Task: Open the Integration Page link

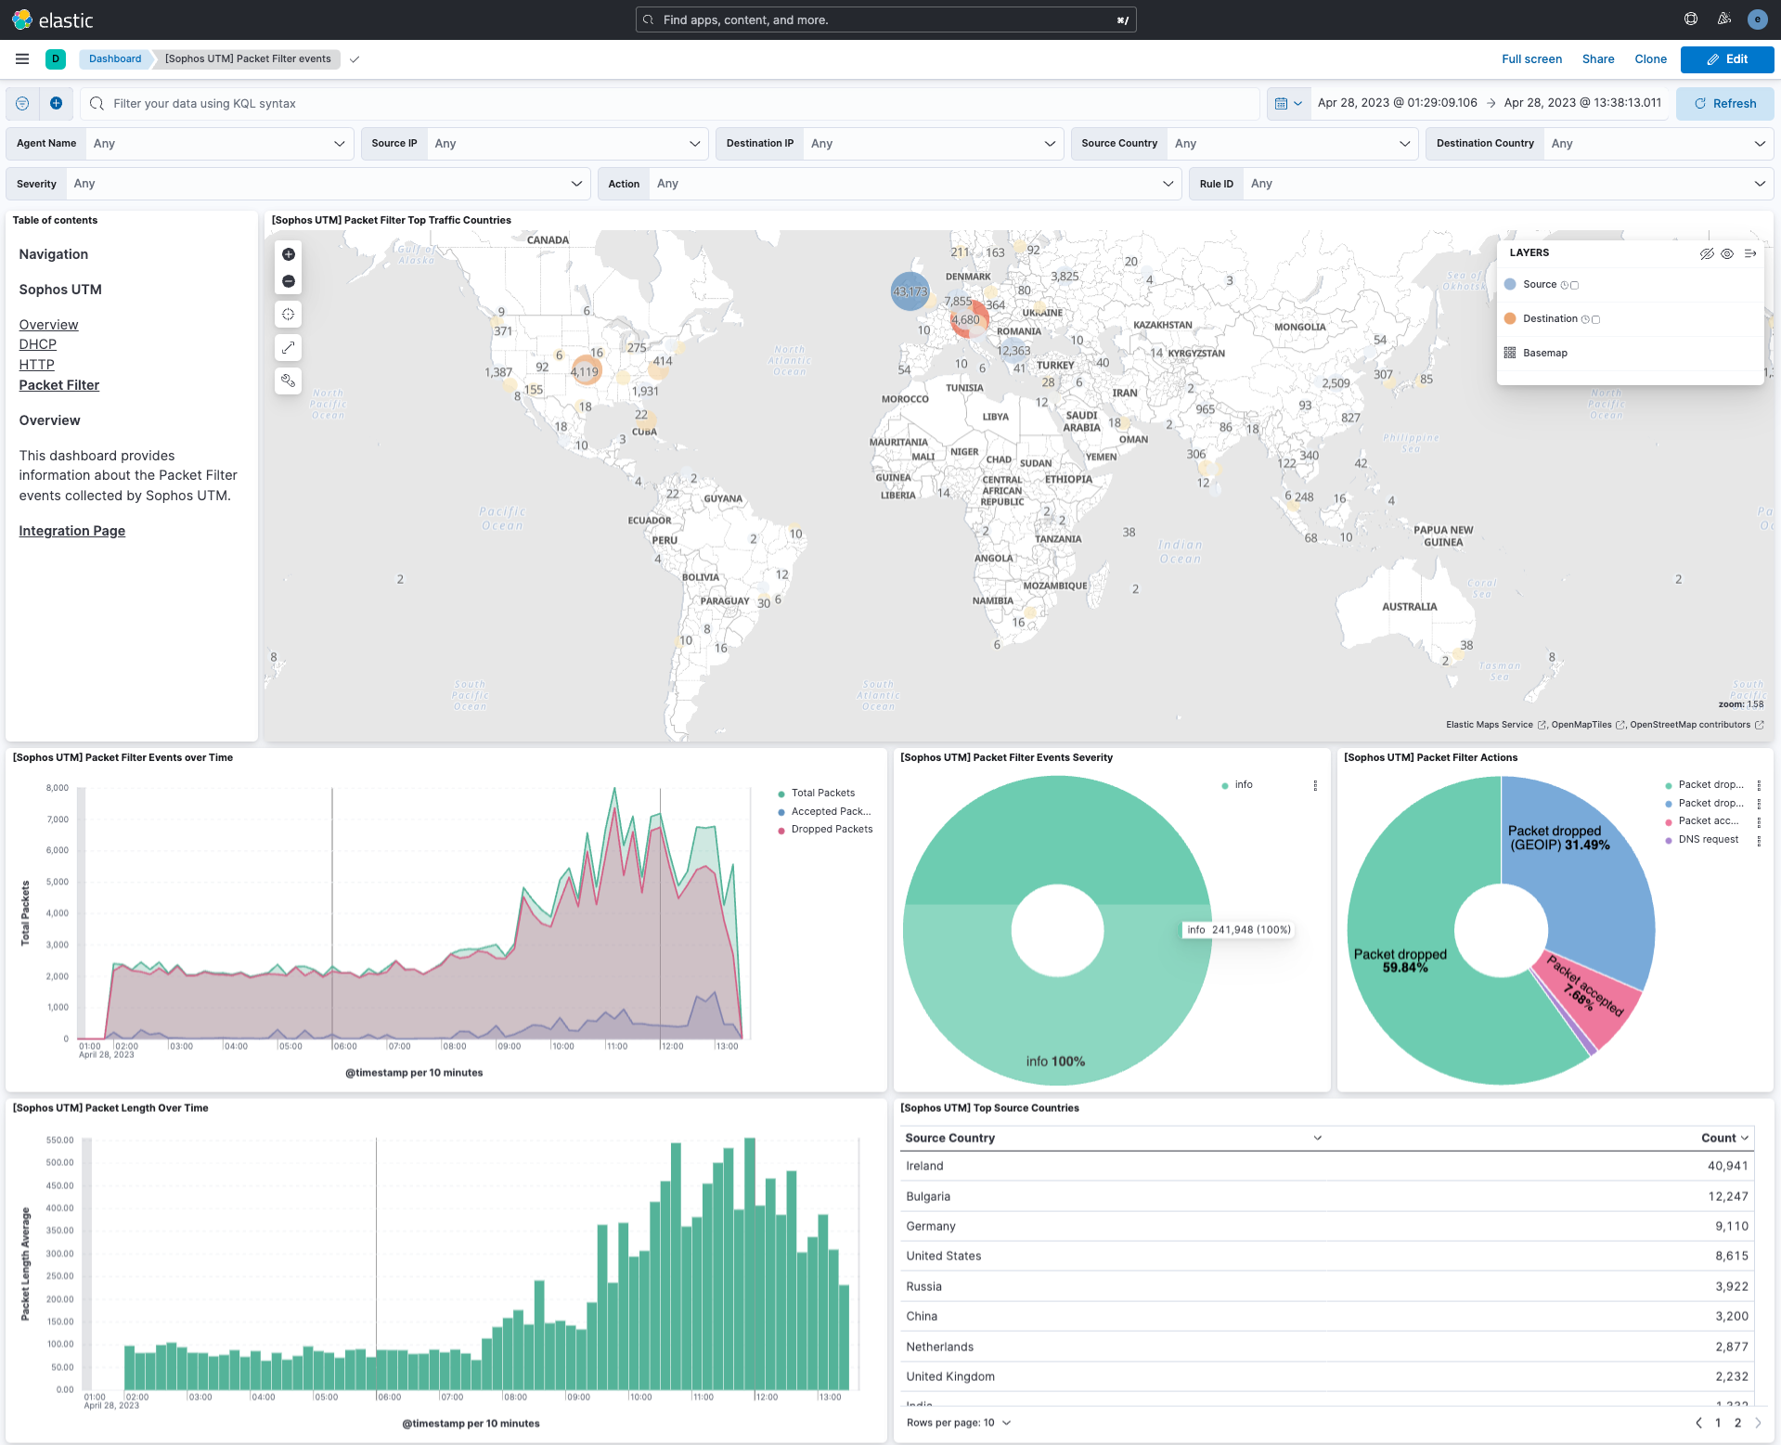Action: click(x=71, y=530)
